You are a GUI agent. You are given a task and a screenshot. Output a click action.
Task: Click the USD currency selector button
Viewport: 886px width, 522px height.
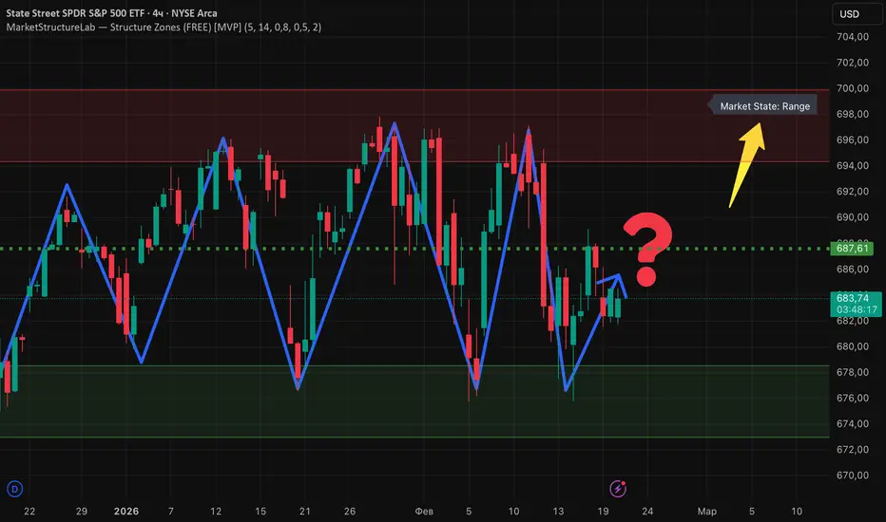pyautogui.click(x=856, y=14)
